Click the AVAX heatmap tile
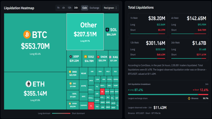 click(x=116, y=92)
